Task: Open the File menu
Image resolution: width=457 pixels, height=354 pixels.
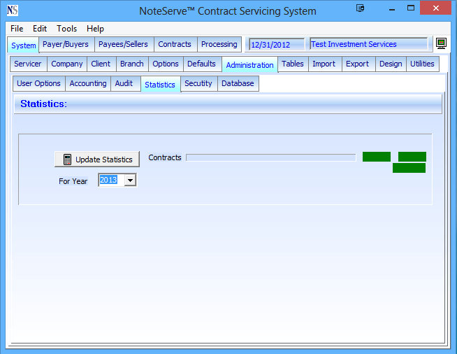Action: [17, 29]
